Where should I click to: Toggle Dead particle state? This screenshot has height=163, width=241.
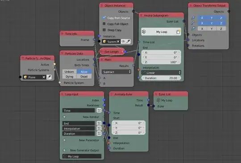pos(84,77)
